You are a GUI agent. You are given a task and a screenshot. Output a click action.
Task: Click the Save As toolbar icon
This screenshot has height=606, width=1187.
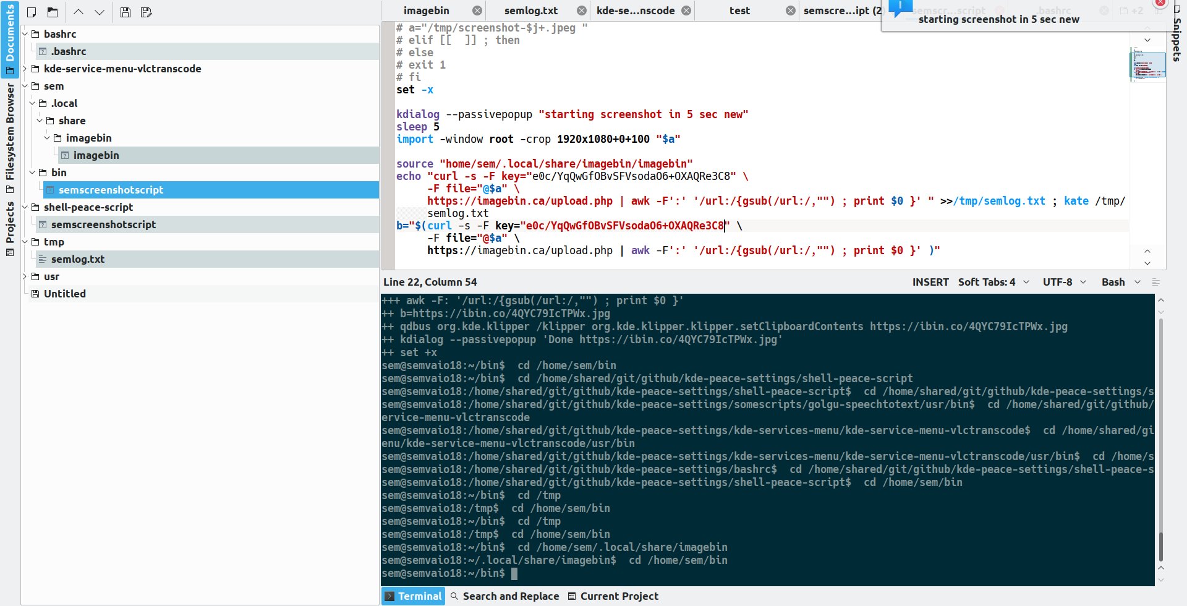[147, 12]
